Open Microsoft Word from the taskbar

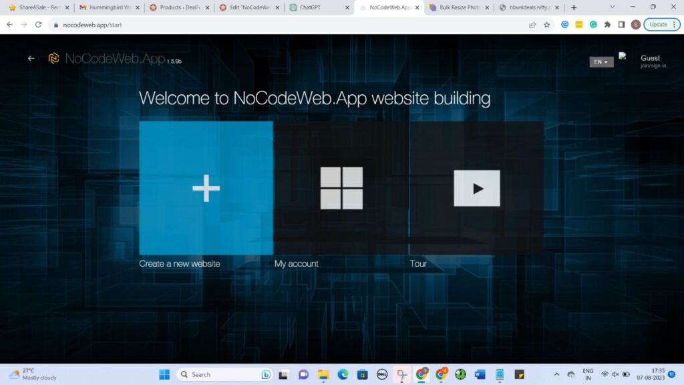480,374
